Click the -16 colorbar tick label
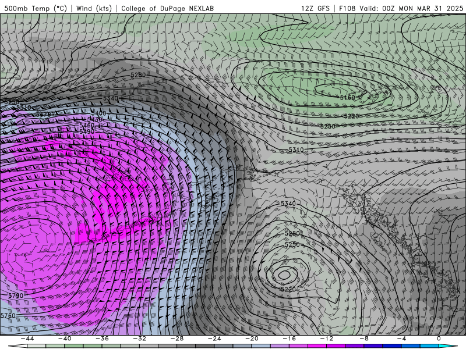Viewport: 466px width, 349px height. pos(290,339)
